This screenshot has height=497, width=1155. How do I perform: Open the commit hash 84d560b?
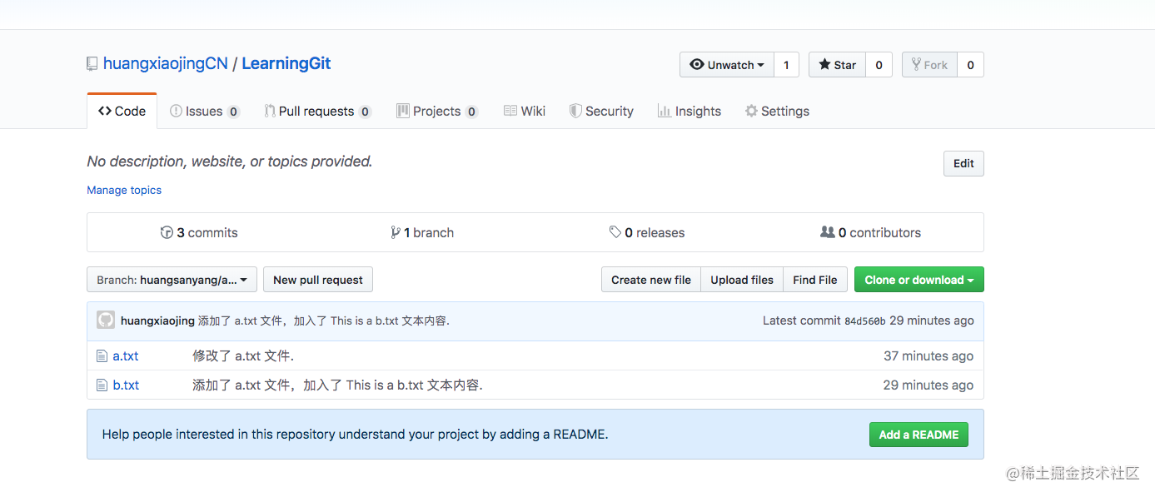[x=865, y=321]
